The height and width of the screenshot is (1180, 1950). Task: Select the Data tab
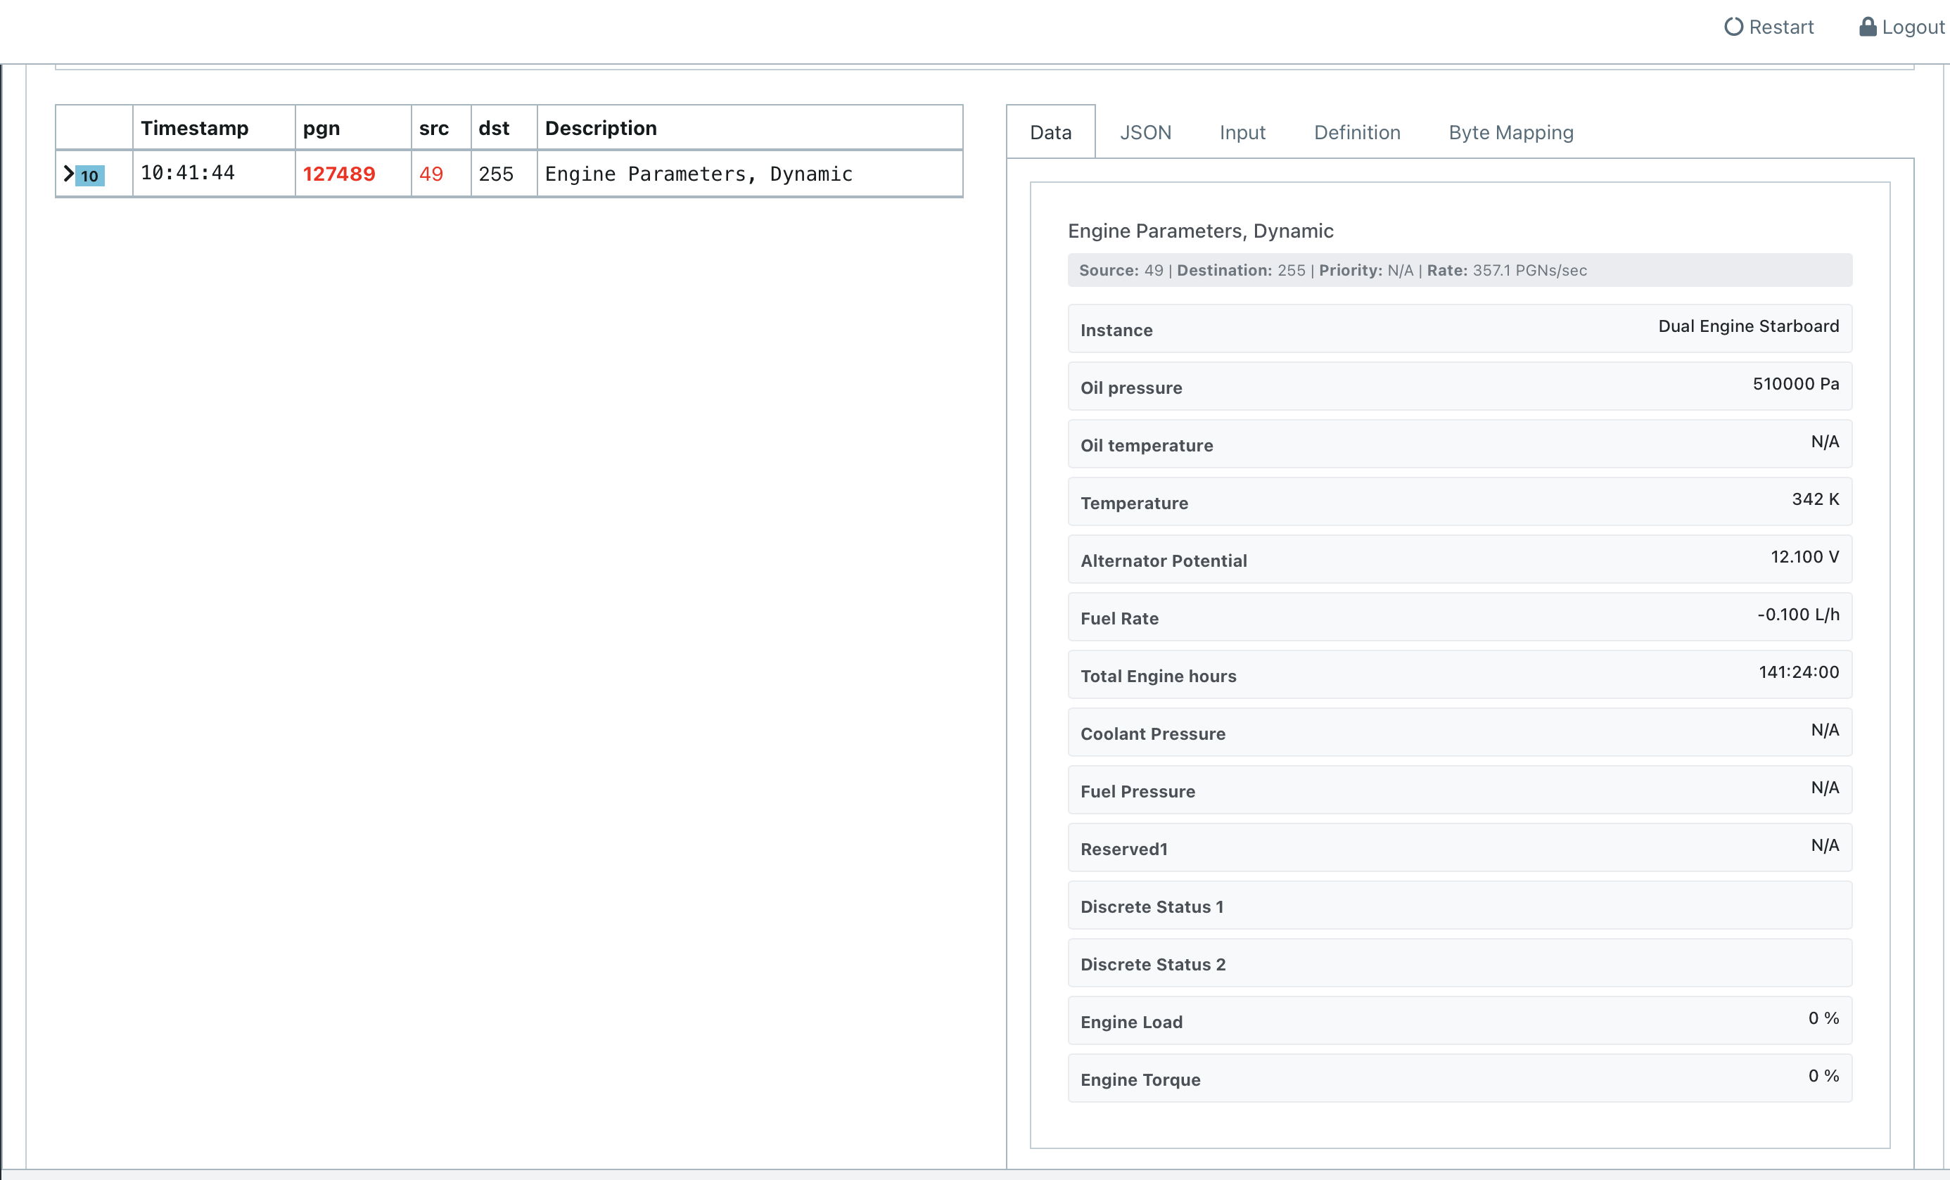pos(1050,132)
